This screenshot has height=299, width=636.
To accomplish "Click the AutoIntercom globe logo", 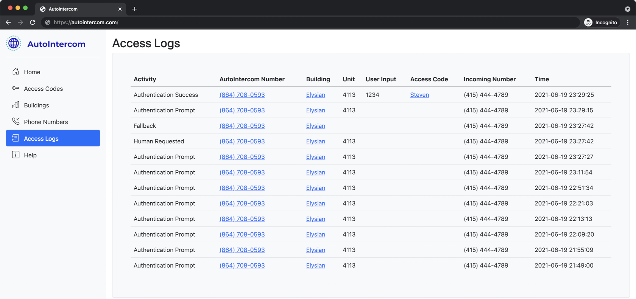I will tap(14, 43).
